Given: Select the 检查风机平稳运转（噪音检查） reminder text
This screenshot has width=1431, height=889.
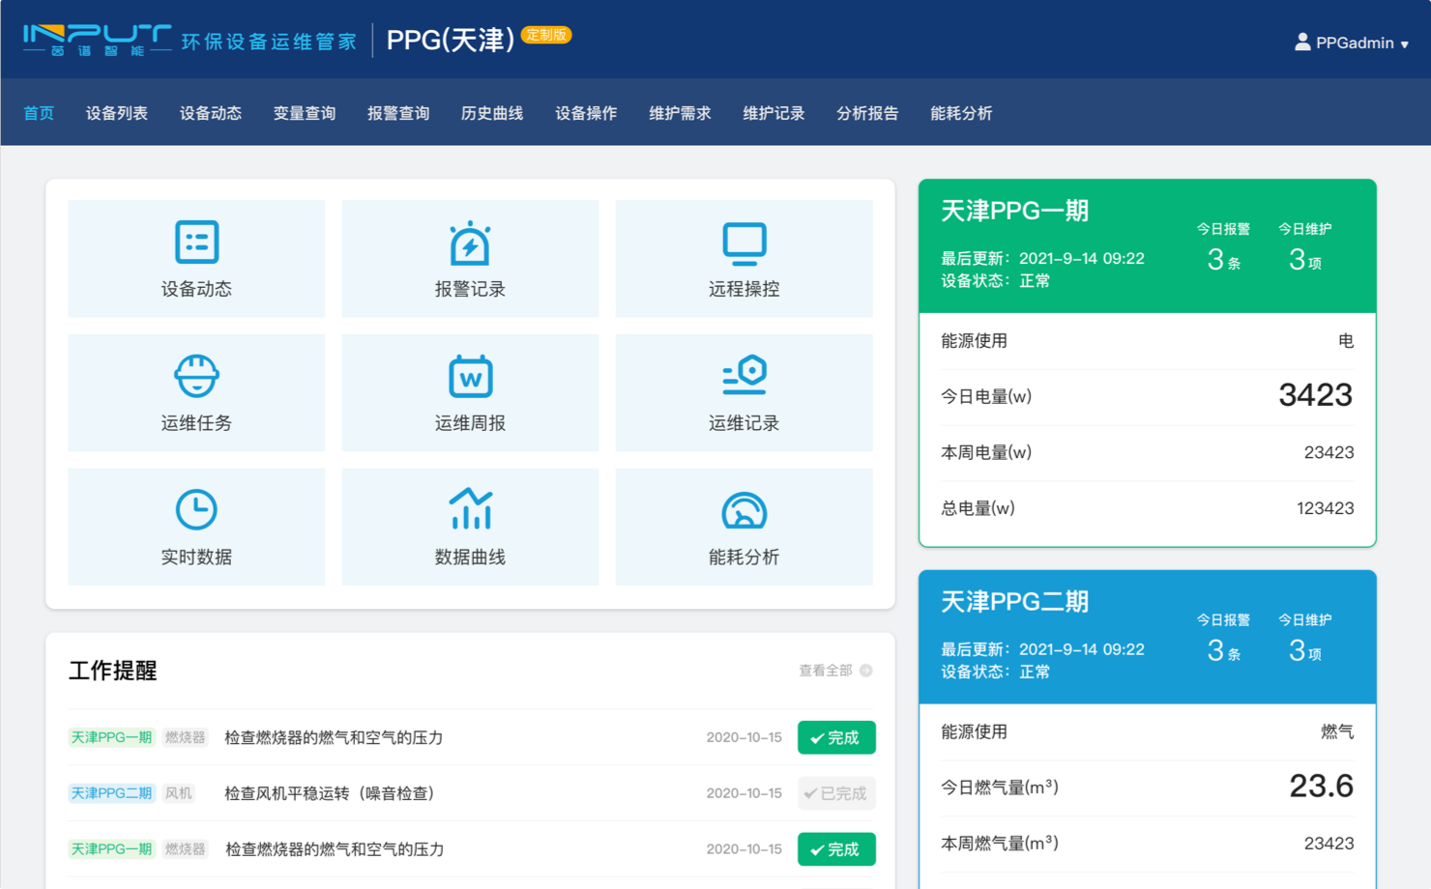Looking at the screenshot, I should (x=329, y=793).
